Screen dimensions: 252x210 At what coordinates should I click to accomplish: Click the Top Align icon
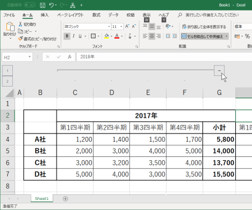[x=145, y=26]
